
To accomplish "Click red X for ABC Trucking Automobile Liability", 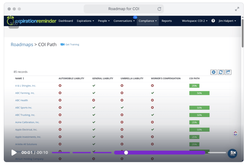I will [60, 115].
